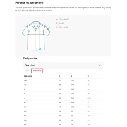Screen dimensions: 127x127
Task: Select the 2XS size row
Action: 63,81
